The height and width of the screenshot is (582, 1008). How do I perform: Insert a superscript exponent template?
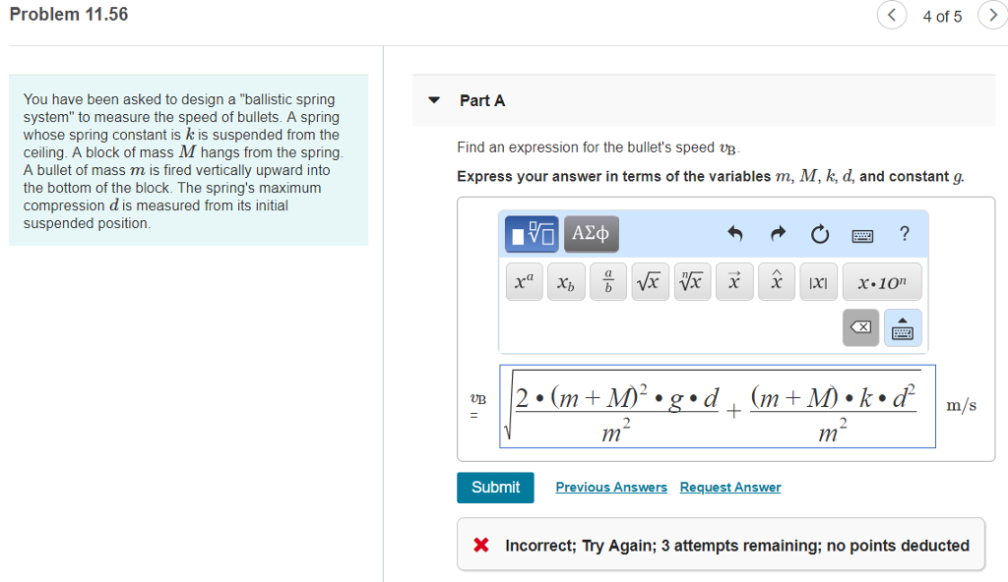tap(524, 281)
